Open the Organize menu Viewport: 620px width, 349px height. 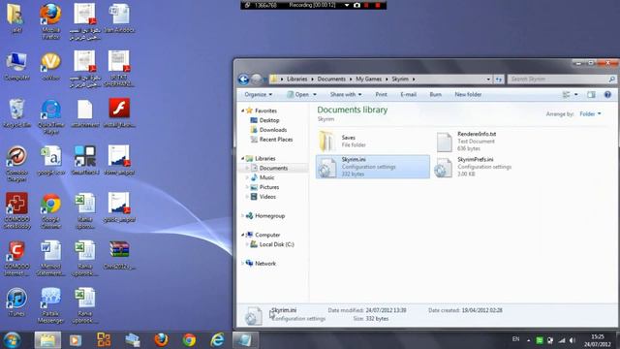click(x=259, y=95)
